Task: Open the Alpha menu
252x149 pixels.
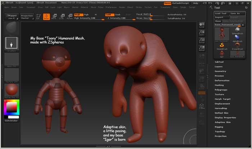Action: click(6, 8)
